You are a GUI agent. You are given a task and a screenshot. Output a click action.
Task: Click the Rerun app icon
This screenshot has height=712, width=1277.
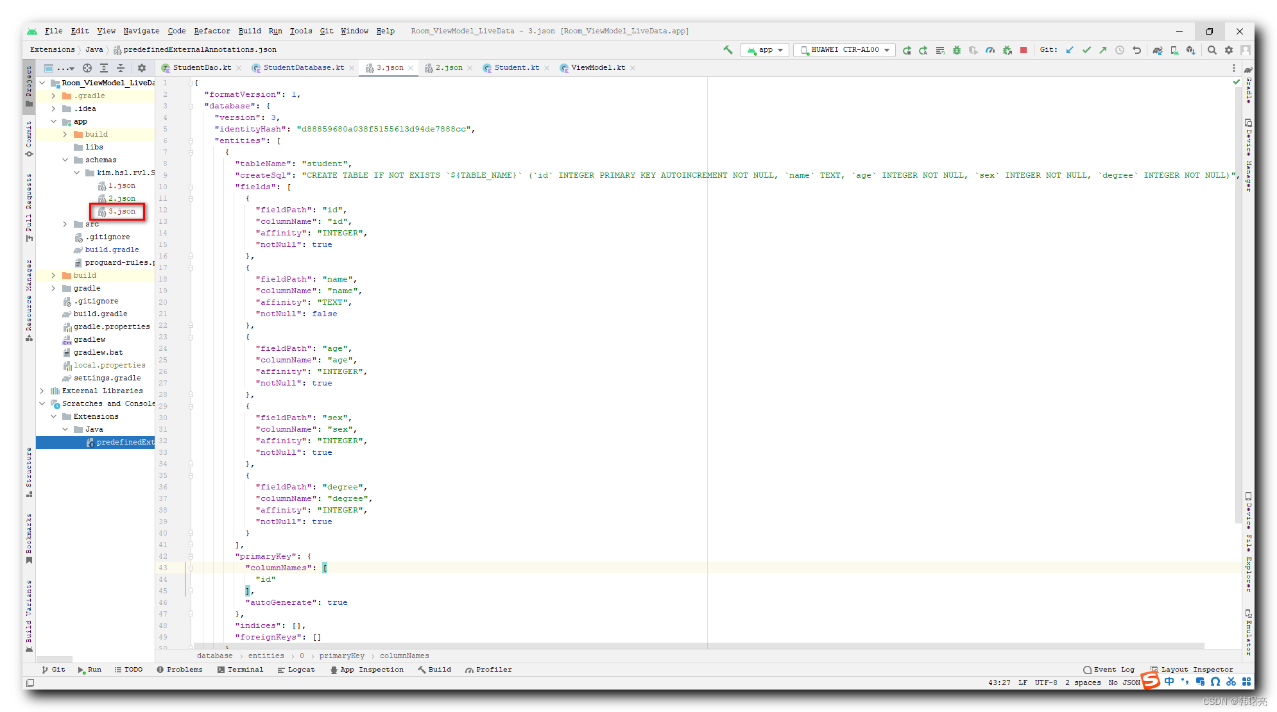click(x=907, y=50)
